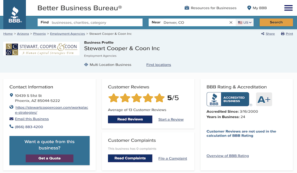Open the US country dropdown
297x173 pixels.
click(245, 22)
